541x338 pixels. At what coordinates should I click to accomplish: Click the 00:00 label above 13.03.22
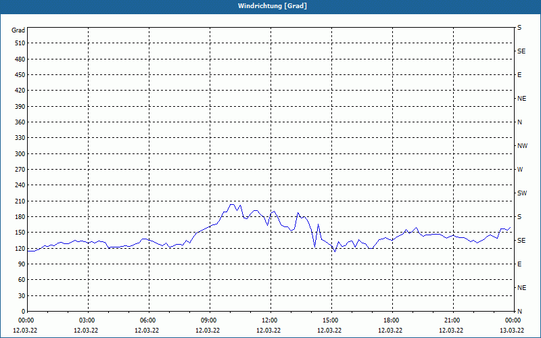tap(514, 320)
